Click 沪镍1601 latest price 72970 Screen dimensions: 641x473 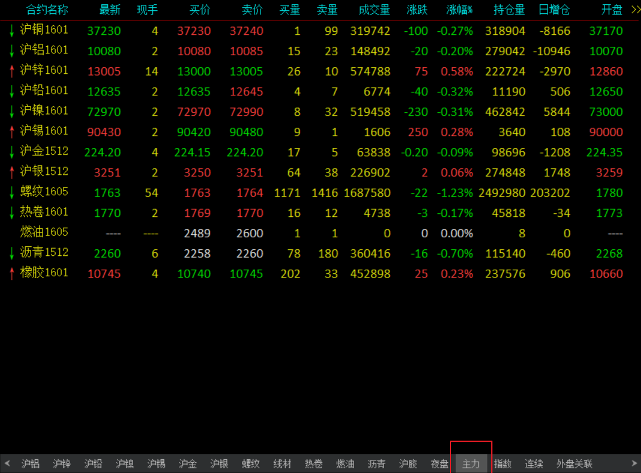(x=104, y=112)
